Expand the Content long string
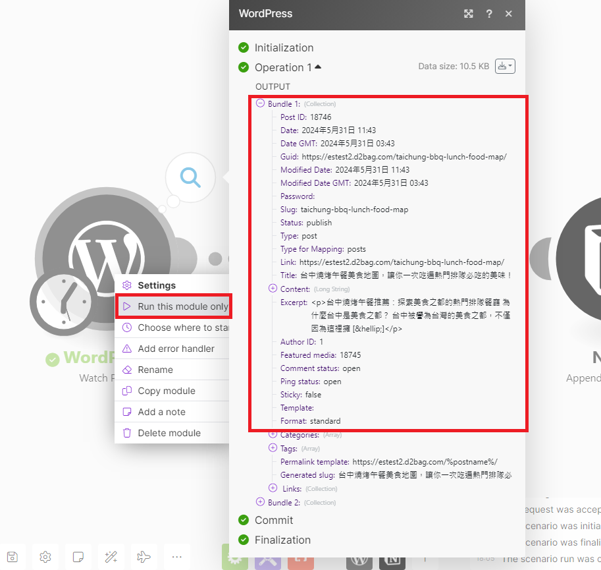 (273, 289)
